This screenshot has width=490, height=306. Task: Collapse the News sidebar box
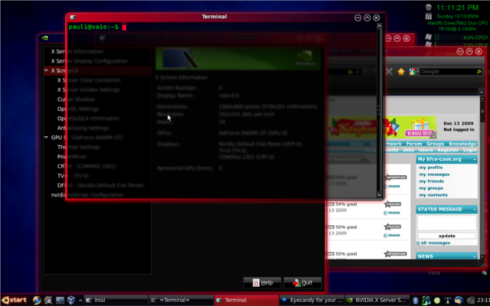[475, 257]
